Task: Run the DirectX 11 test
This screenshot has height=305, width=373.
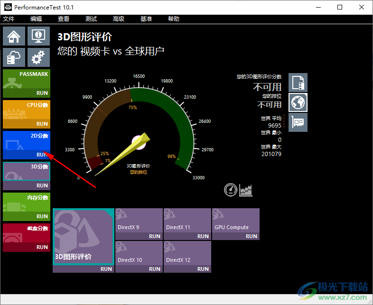Action: (x=203, y=236)
